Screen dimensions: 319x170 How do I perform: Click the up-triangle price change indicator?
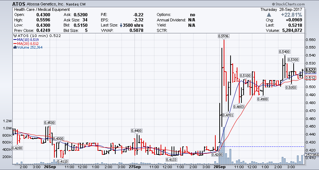coord(269,15)
